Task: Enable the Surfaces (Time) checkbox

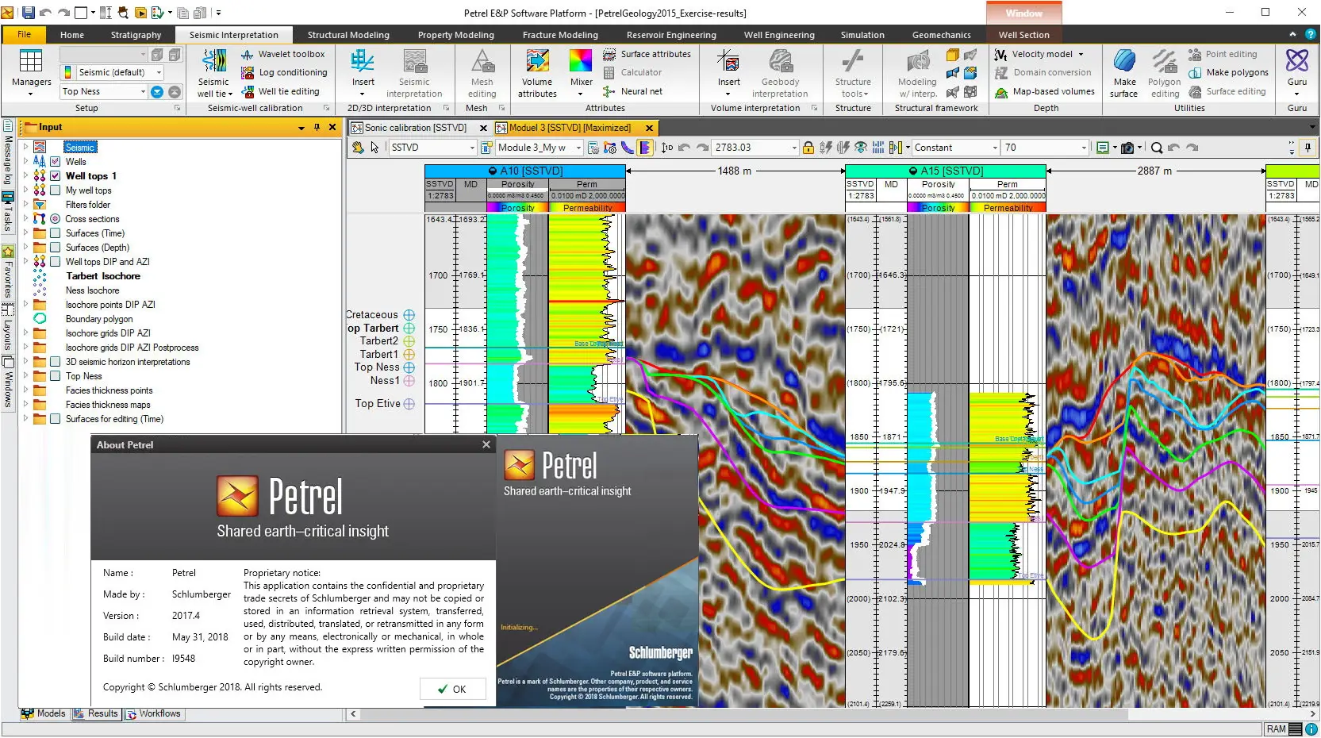Action: click(56, 233)
